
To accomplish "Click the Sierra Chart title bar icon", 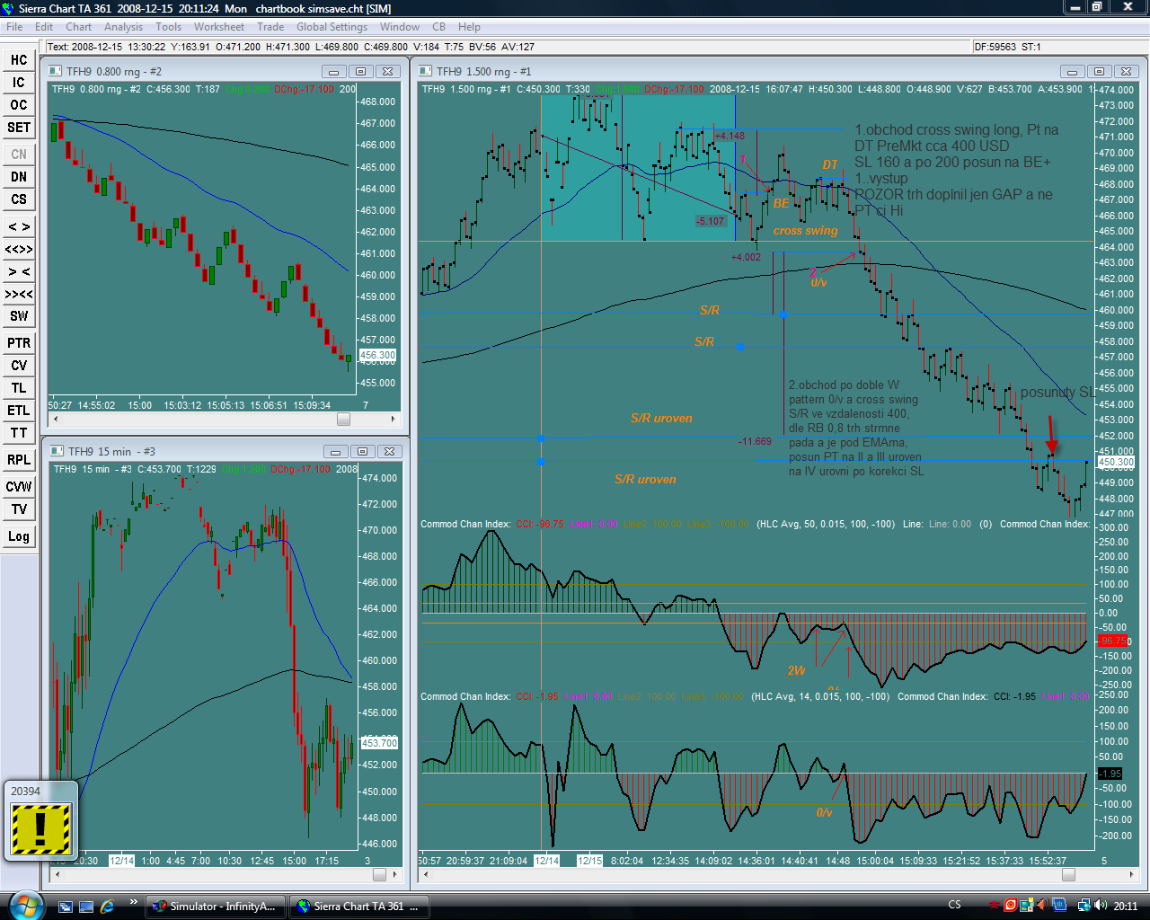I will pyautogui.click(x=9, y=8).
